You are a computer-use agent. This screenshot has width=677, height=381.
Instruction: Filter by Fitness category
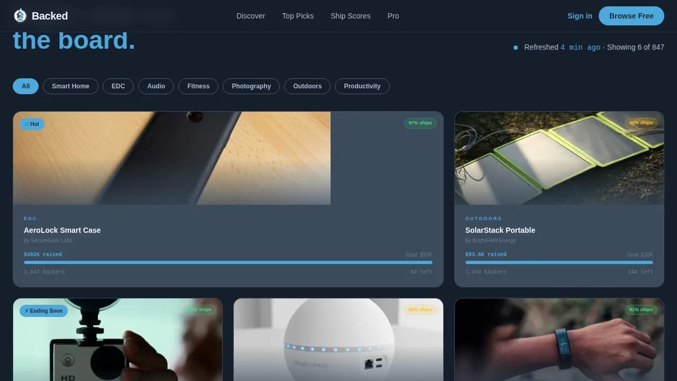198,86
